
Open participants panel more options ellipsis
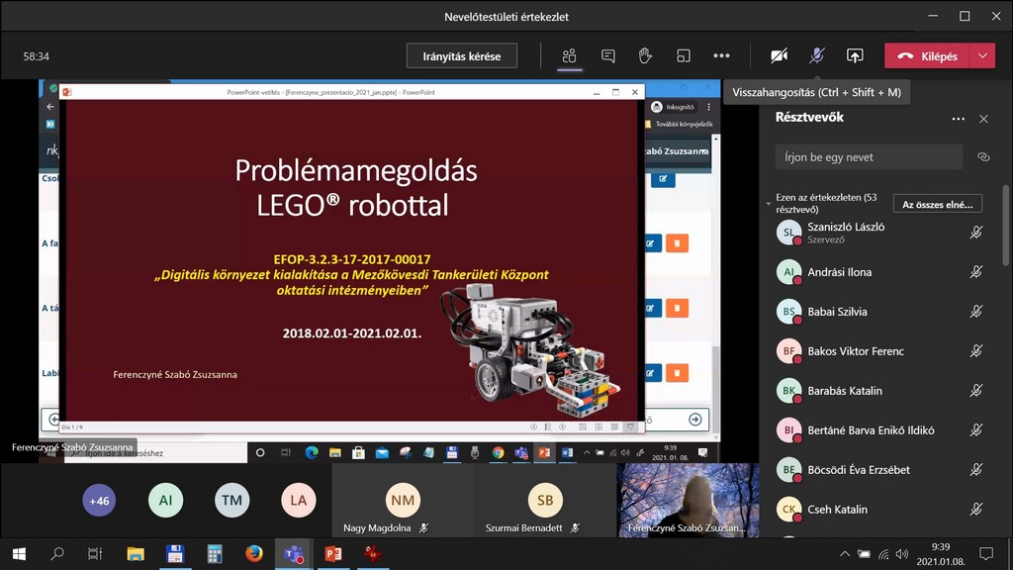click(x=958, y=119)
